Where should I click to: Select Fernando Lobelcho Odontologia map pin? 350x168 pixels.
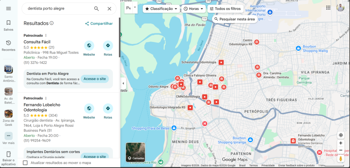293,141
